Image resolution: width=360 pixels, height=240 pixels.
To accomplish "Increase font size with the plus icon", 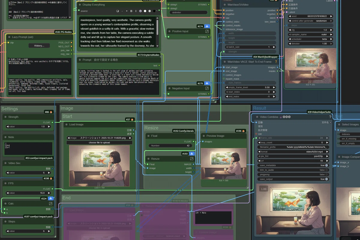I will click(126, 11).
